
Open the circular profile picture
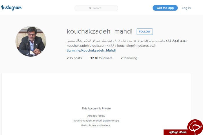tap(31, 41)
